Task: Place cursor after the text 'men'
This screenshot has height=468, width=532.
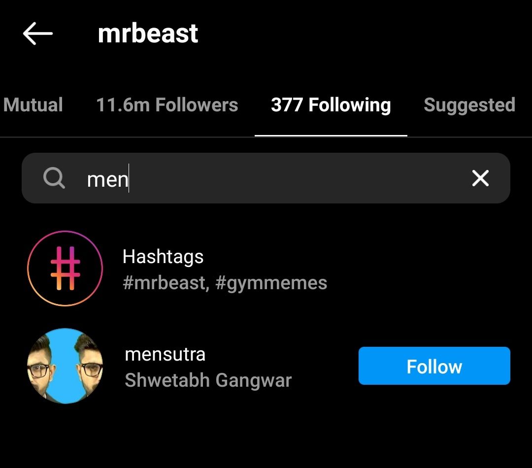Action: [129, 178]
